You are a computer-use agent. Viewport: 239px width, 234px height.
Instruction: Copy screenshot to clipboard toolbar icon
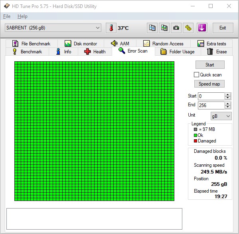pyautogui.click(x=164, y=28)
